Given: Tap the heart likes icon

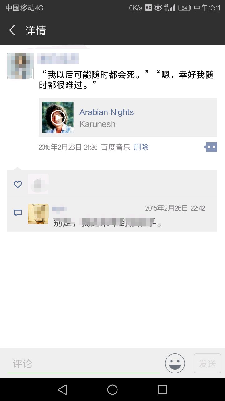Looking at the screenshot, I should (x=18, y=184).
